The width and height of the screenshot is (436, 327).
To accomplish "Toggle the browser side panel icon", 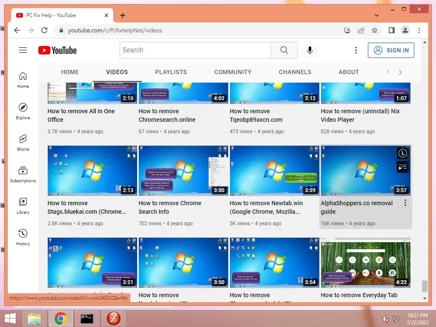I will click(x=392, y=30).
